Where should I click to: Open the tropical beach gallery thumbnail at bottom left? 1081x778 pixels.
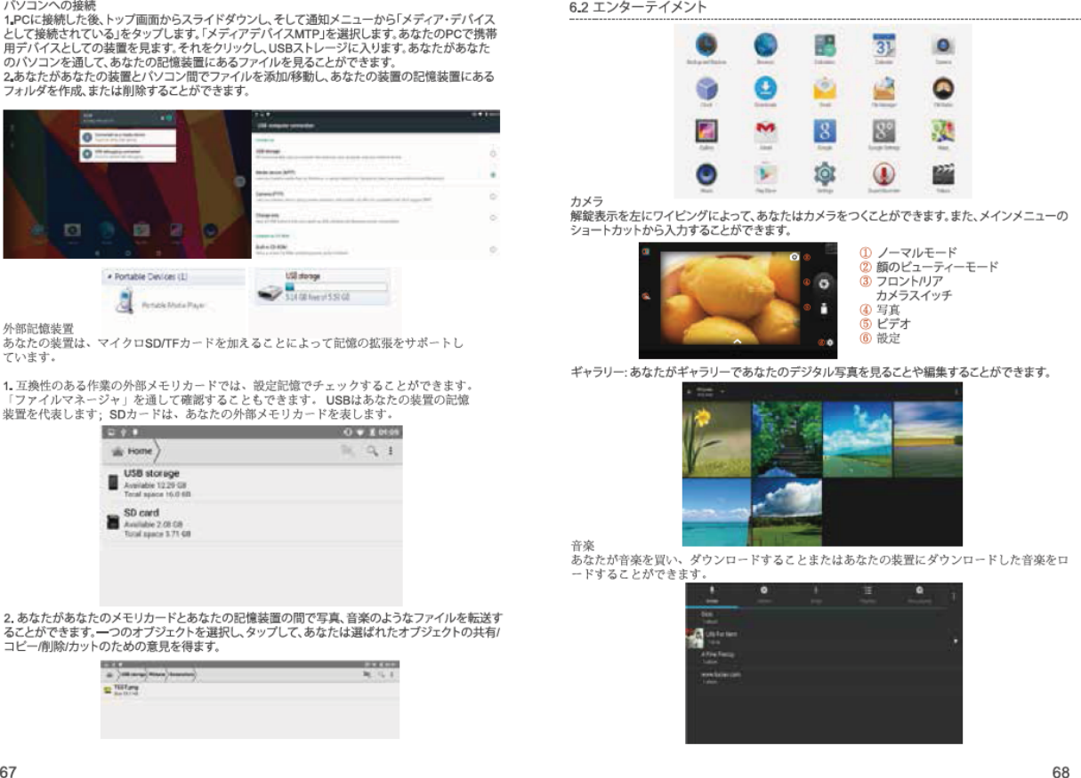715,512
